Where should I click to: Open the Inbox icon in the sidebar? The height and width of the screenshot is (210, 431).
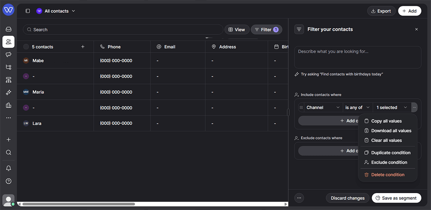(x=9, y=29)
